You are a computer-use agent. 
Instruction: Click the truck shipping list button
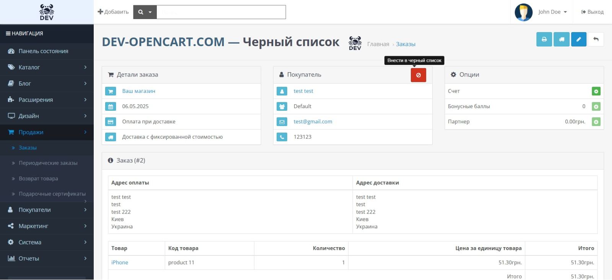(x=562, y=39)
